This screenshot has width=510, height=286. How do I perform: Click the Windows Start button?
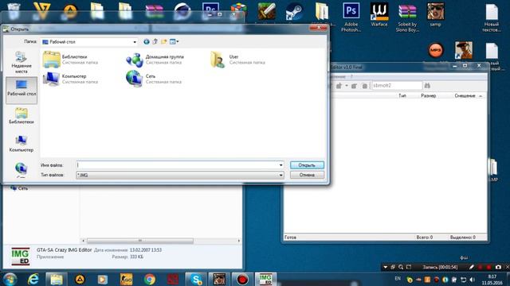[x=10, y=279]
